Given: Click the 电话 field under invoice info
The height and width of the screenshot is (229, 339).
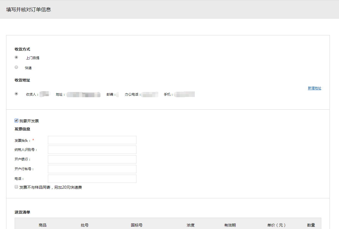Looking at the screenshot, I should tap(92, 179).
